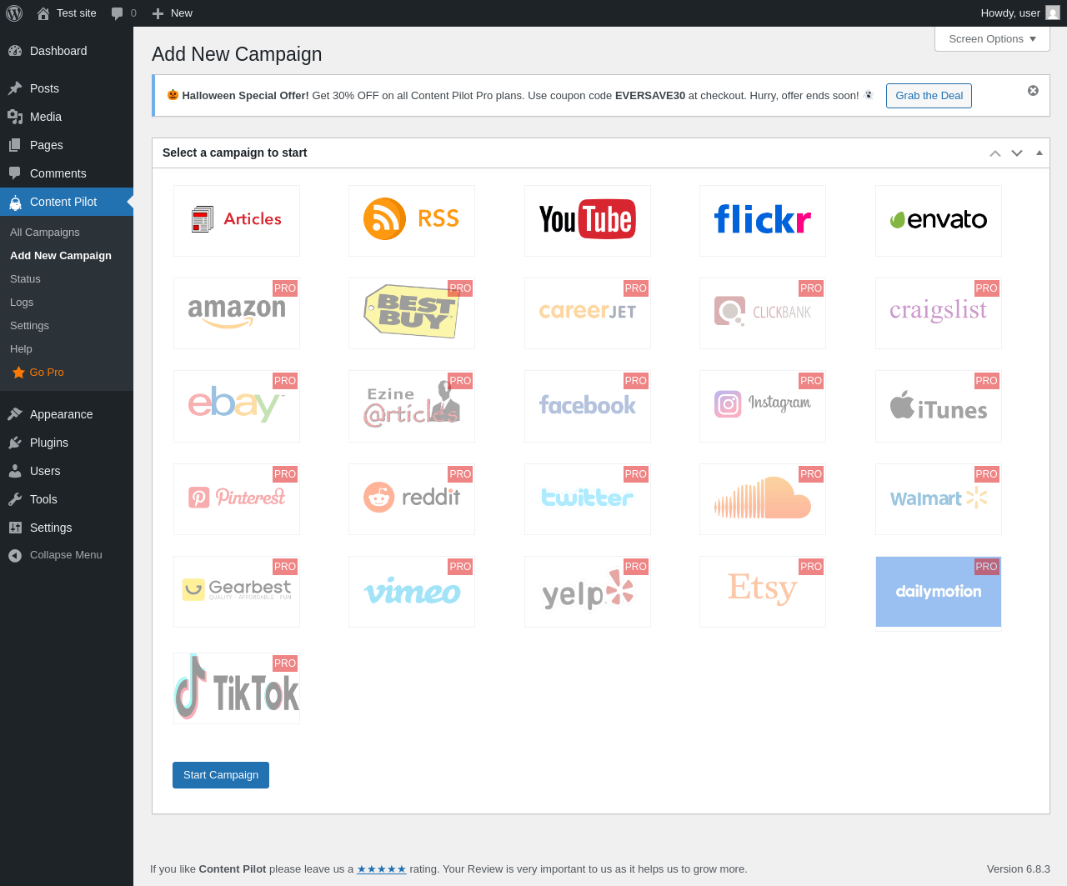Open Content Pilot Settings submenu link

67,326
